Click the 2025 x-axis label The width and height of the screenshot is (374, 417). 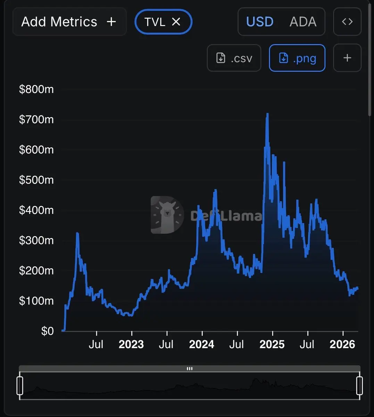[272, 344]
